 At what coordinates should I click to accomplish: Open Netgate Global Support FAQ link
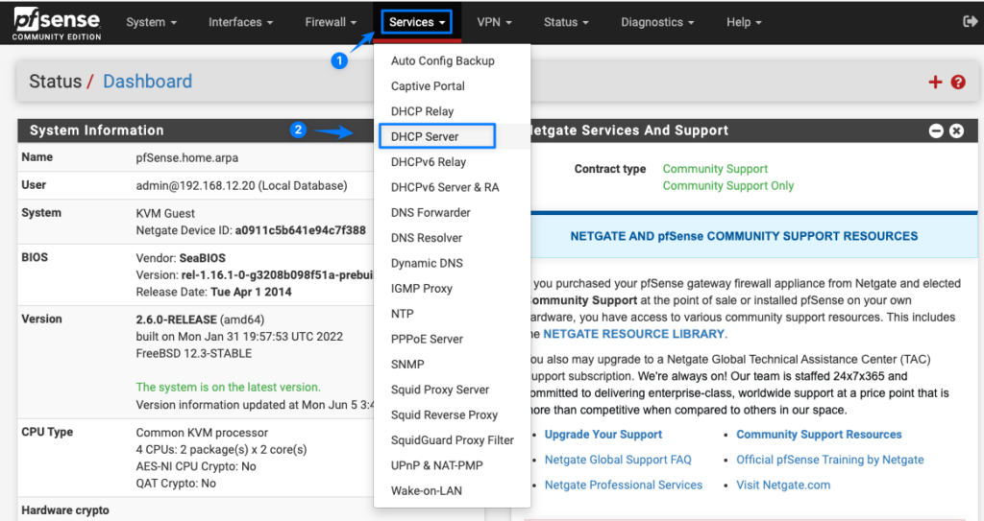618,460
